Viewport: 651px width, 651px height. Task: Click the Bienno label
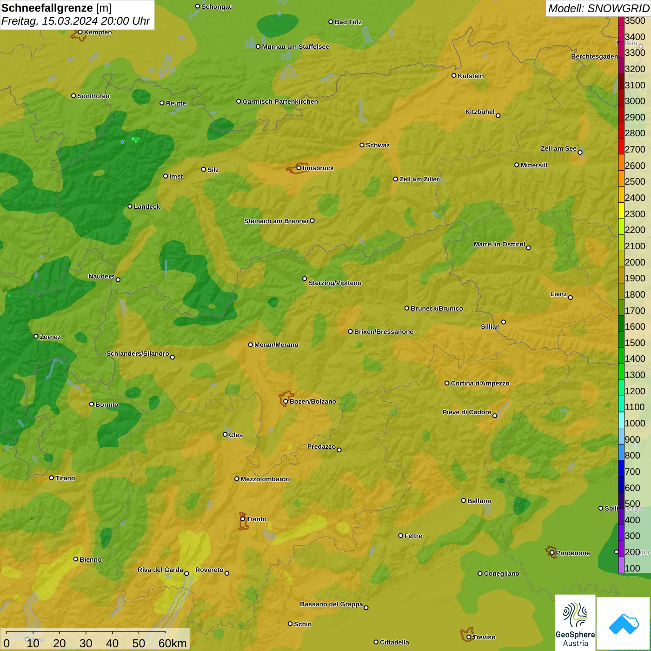[90, 559]
